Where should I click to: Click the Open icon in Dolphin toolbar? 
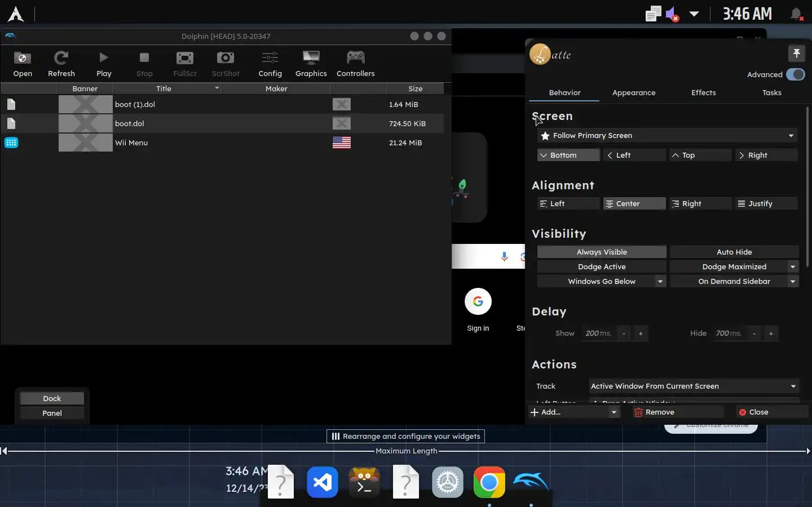pyautogui.click(x=23, y=58)
